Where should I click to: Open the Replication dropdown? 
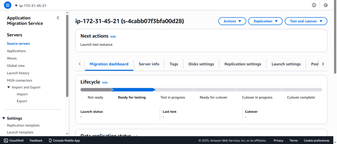tap(265, 21)
